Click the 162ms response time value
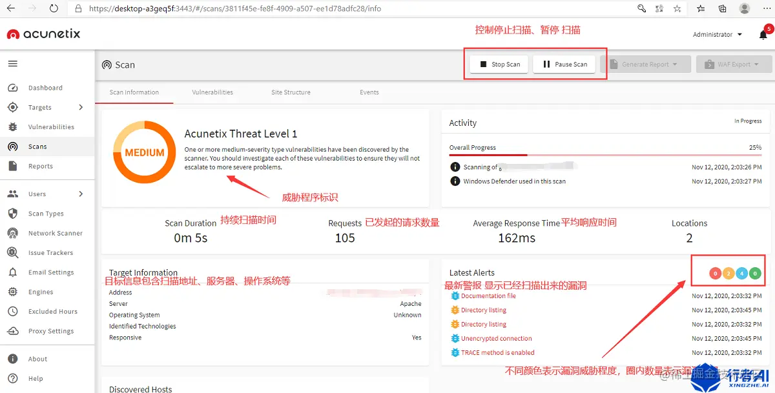This screenshot has width=775, height=393. click(517, 238)
